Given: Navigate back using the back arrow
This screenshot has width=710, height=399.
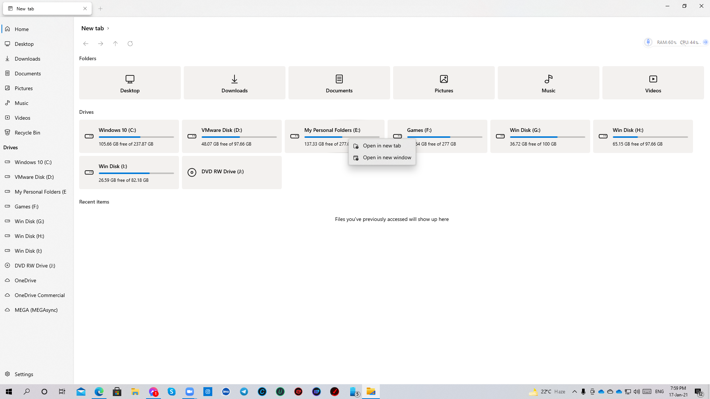Looking at the screenshot, I should point(86,44).
